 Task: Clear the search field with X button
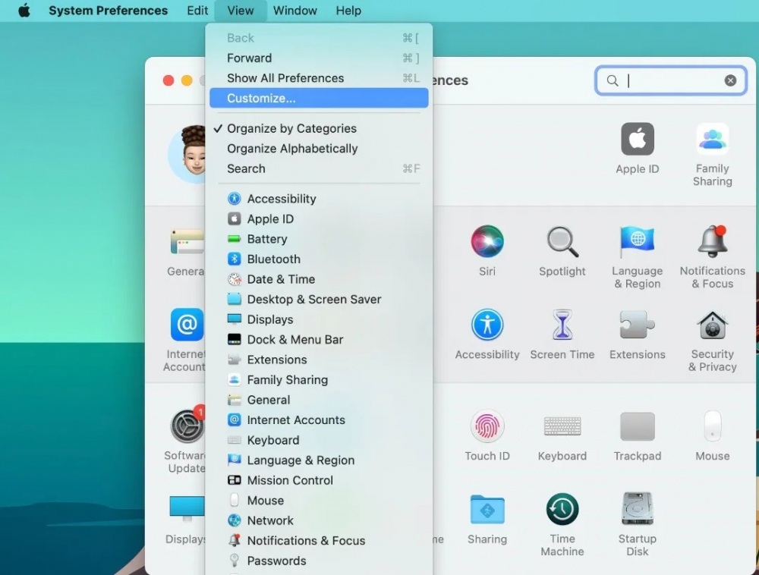click(730, 80)
